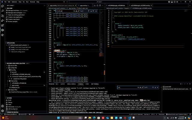Run the Build action

click(x=10, y=100)
